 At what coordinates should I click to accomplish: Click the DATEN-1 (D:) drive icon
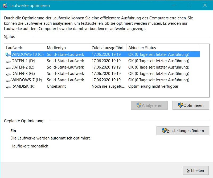point(8,61)
